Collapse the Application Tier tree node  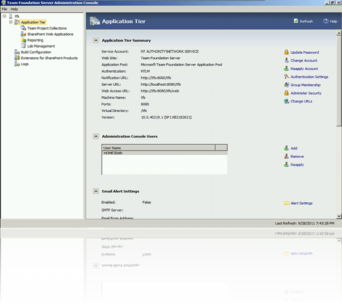(10, 22)
